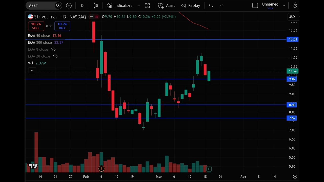Select the 8.40 horizontal line price label
Image resolution: width=324 pixels, height=182 pixels.
pyautogui.click(x=292, y=105)
